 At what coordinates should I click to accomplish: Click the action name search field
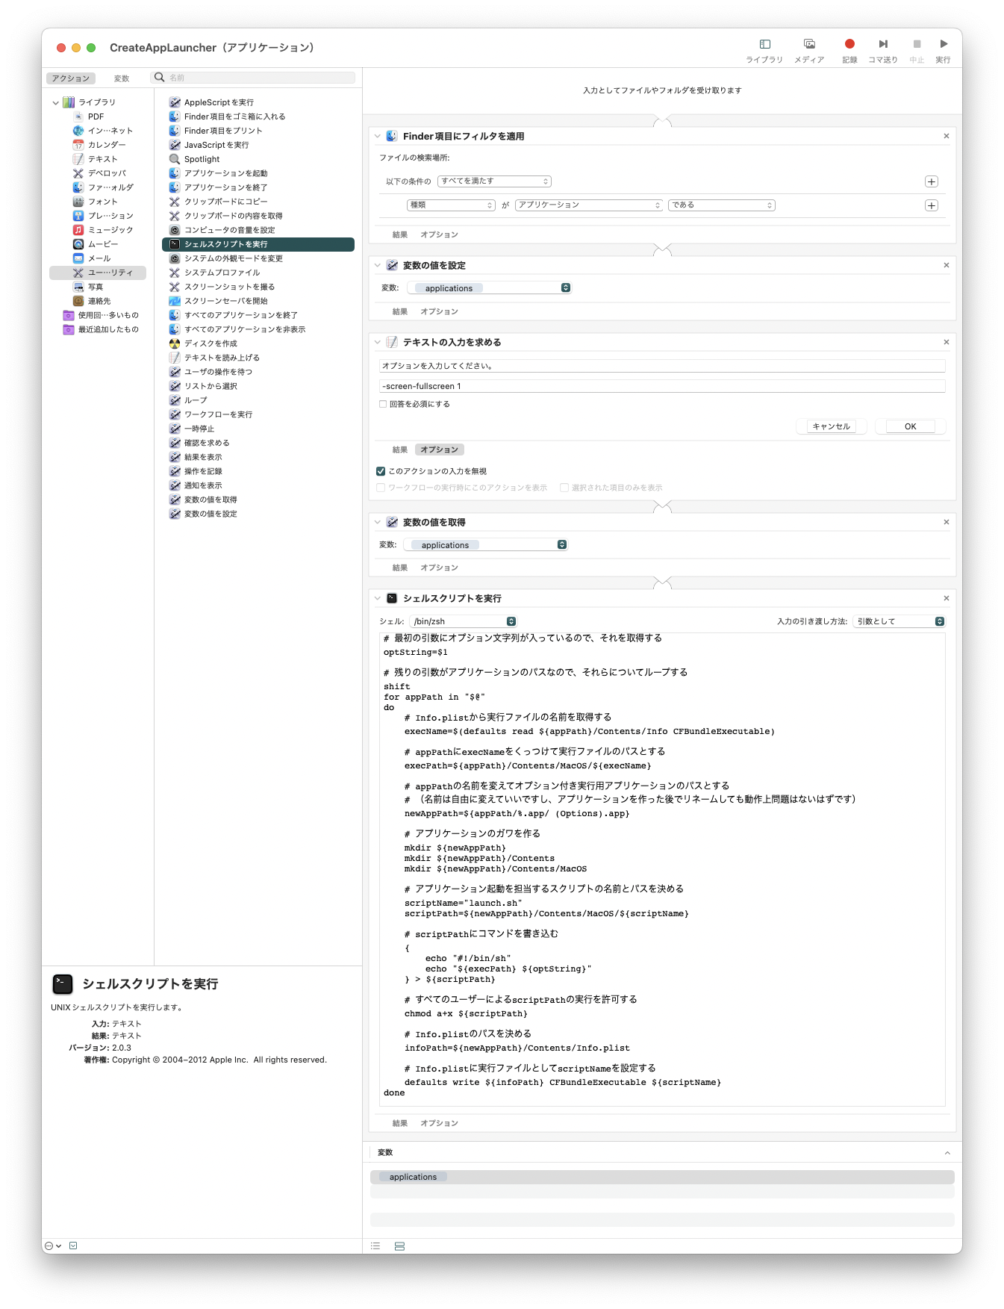click(x=254, y=78)
